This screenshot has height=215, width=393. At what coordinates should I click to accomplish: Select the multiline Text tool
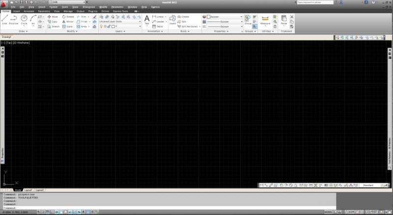(x=147, y=20)
